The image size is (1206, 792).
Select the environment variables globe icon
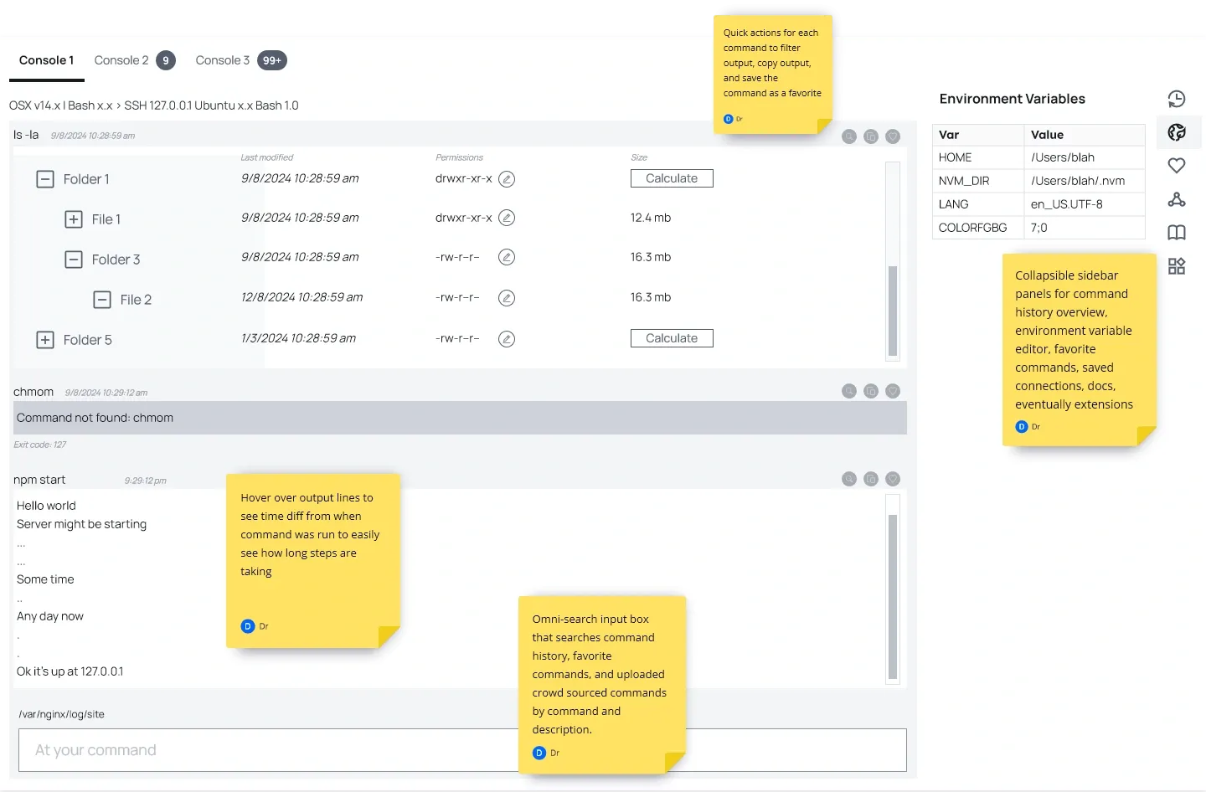point(1177,132)
